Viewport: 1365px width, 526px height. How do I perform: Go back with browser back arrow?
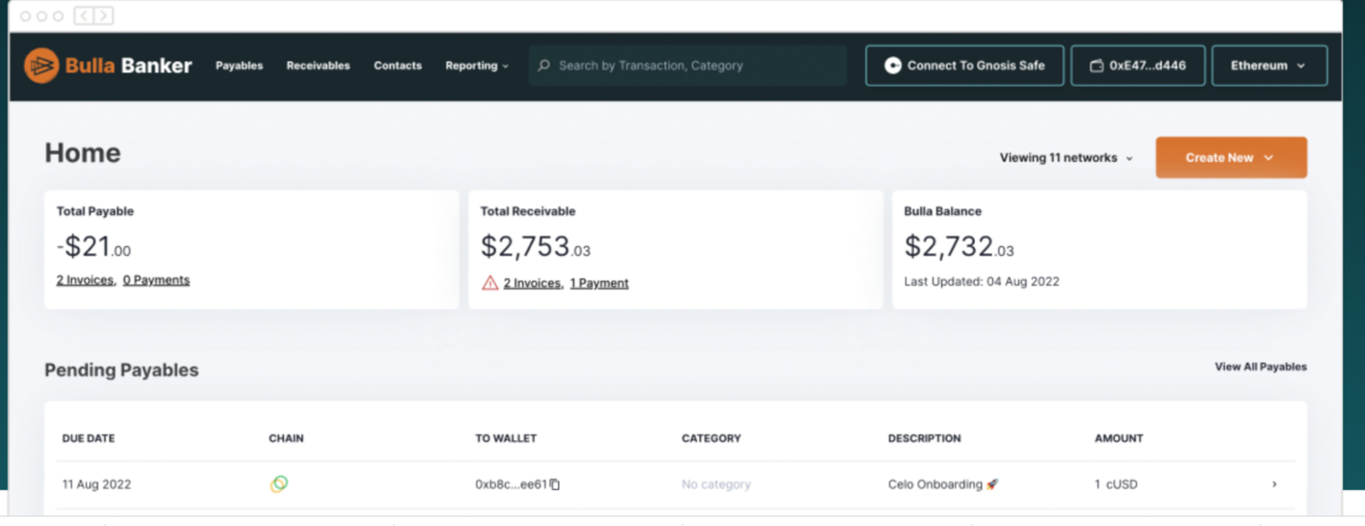(84, 16)
